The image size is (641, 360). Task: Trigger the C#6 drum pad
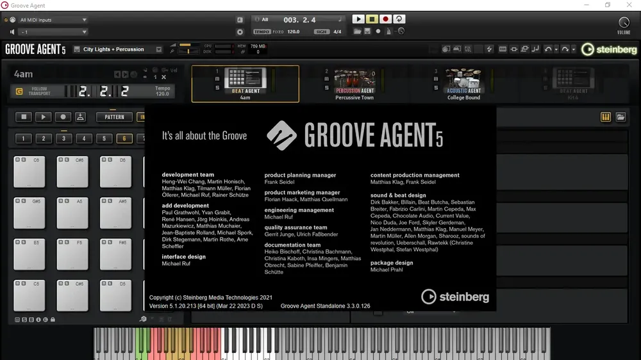tap(72, 172)
